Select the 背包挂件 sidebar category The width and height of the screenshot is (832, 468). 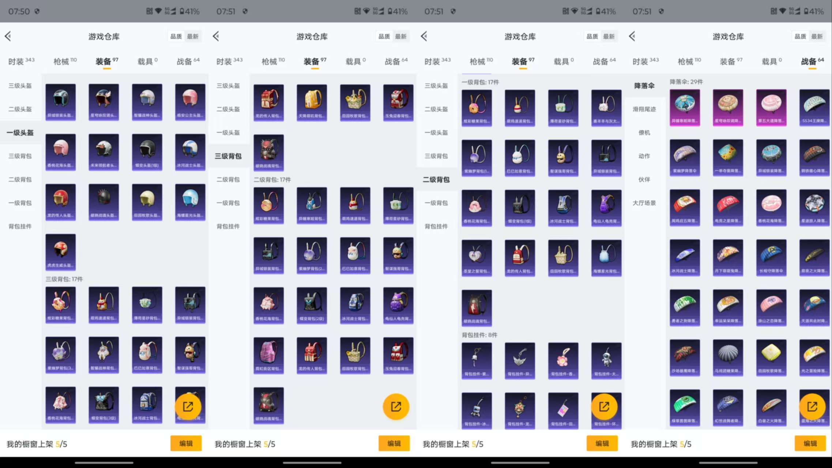[x=19, y=226]
